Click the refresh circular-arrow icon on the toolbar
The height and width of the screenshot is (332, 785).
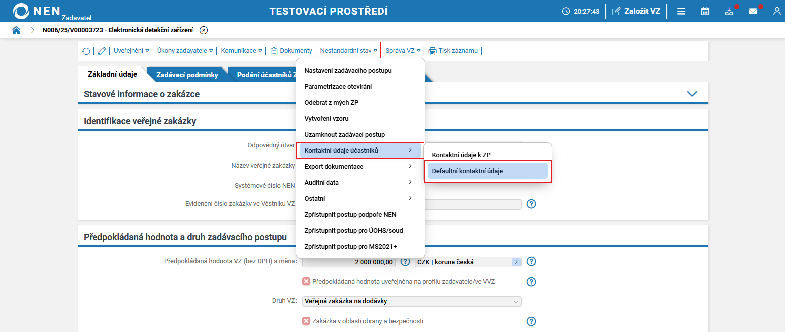[86, 50]
